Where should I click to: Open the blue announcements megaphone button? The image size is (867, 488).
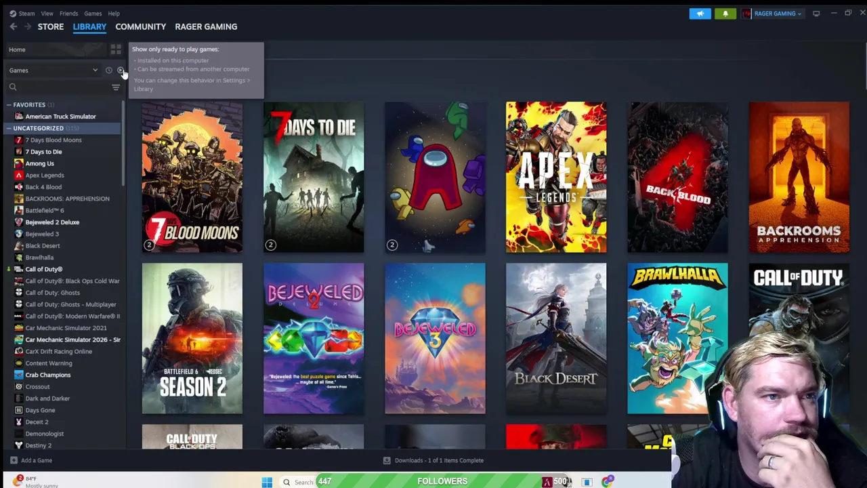[x=700, y=14]
